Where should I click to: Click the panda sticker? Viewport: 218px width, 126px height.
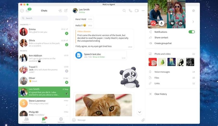click(130, 77)
